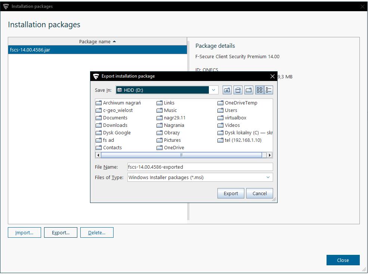
Task: Click the file list's left scroll arrow
Action: click(98, 155)
